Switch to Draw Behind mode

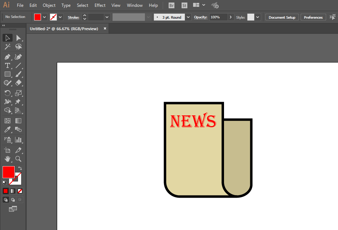(13, 200)
